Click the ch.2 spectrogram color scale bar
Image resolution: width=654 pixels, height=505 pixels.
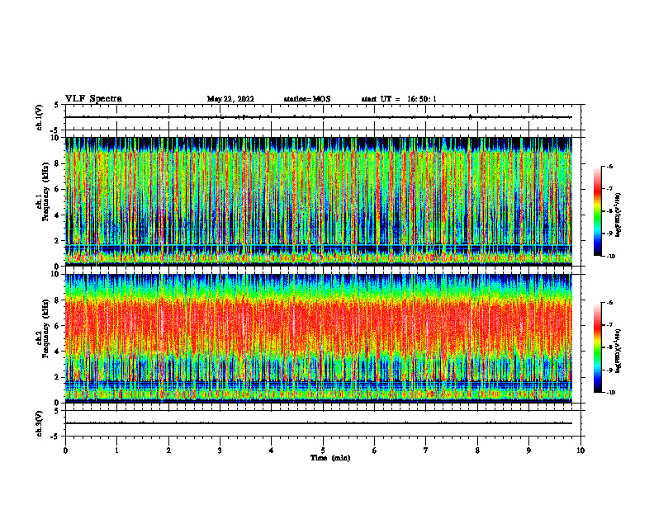(x=597, y=347)
